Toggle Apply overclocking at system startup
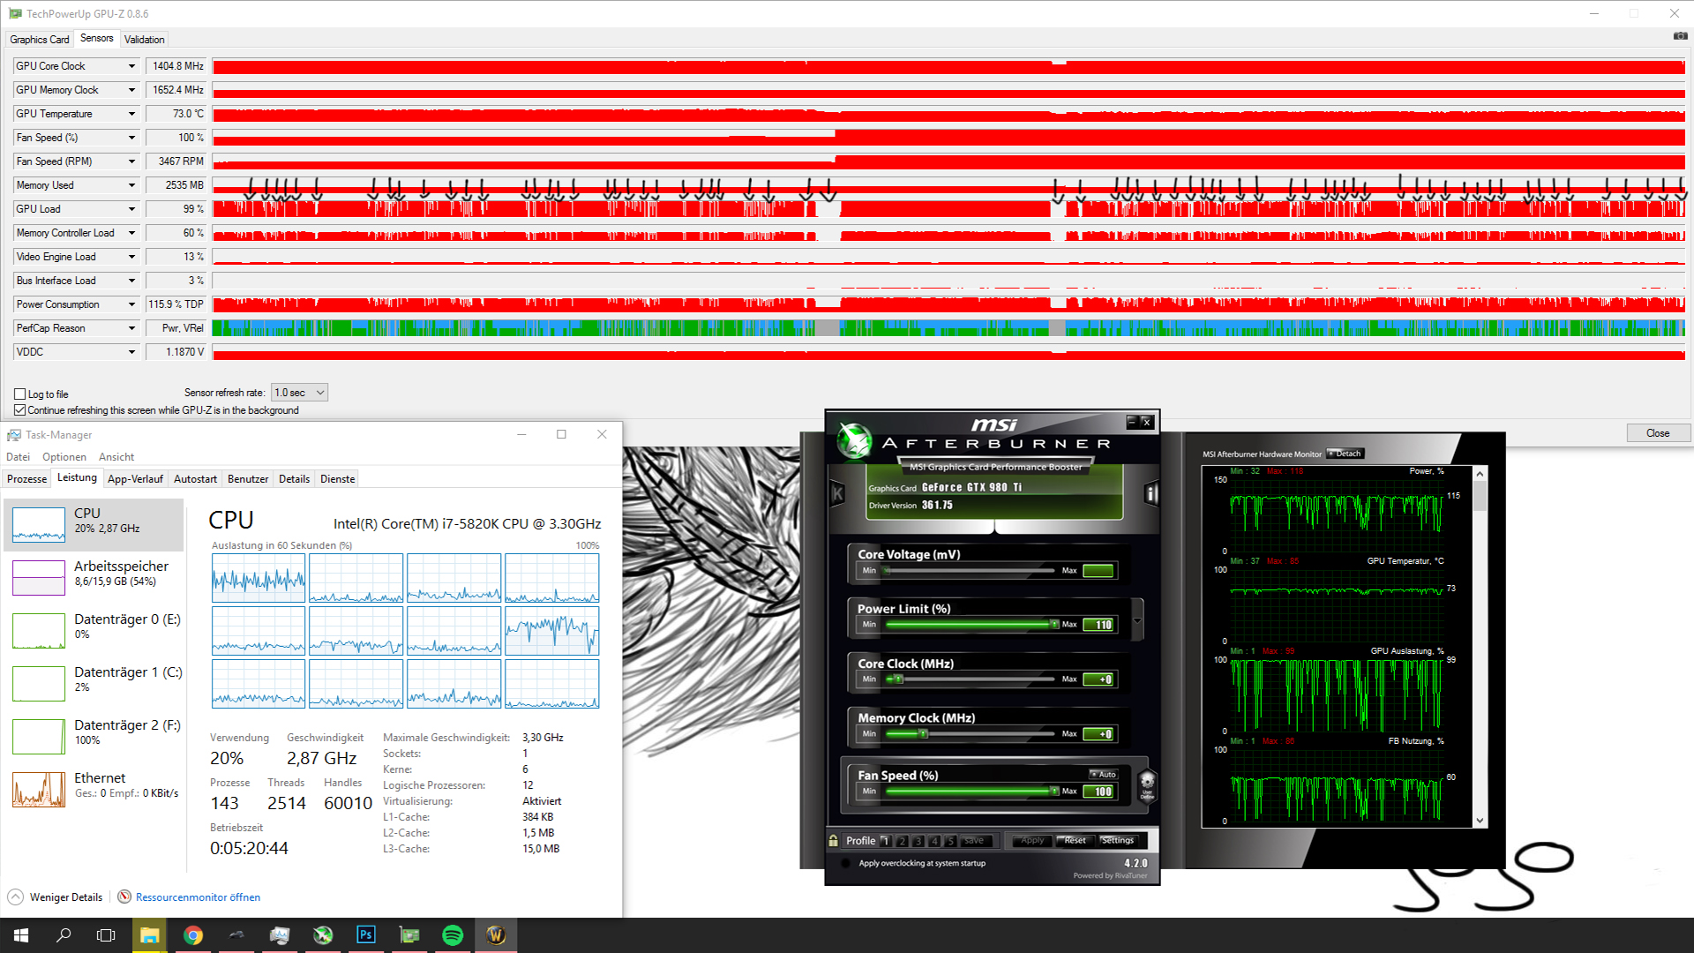This screenshot has height=953, width=1694. tap(846, 863)
